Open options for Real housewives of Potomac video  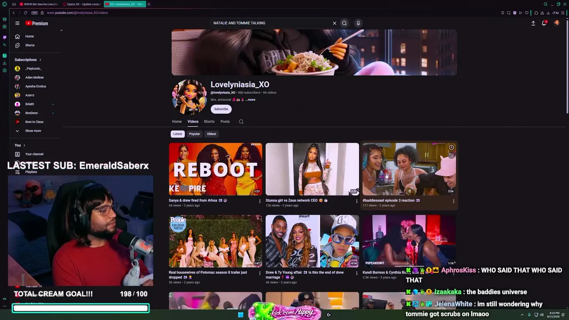(x=260, y=273)
